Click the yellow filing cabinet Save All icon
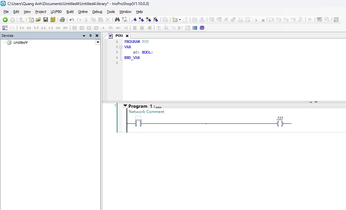 (53, 20)
